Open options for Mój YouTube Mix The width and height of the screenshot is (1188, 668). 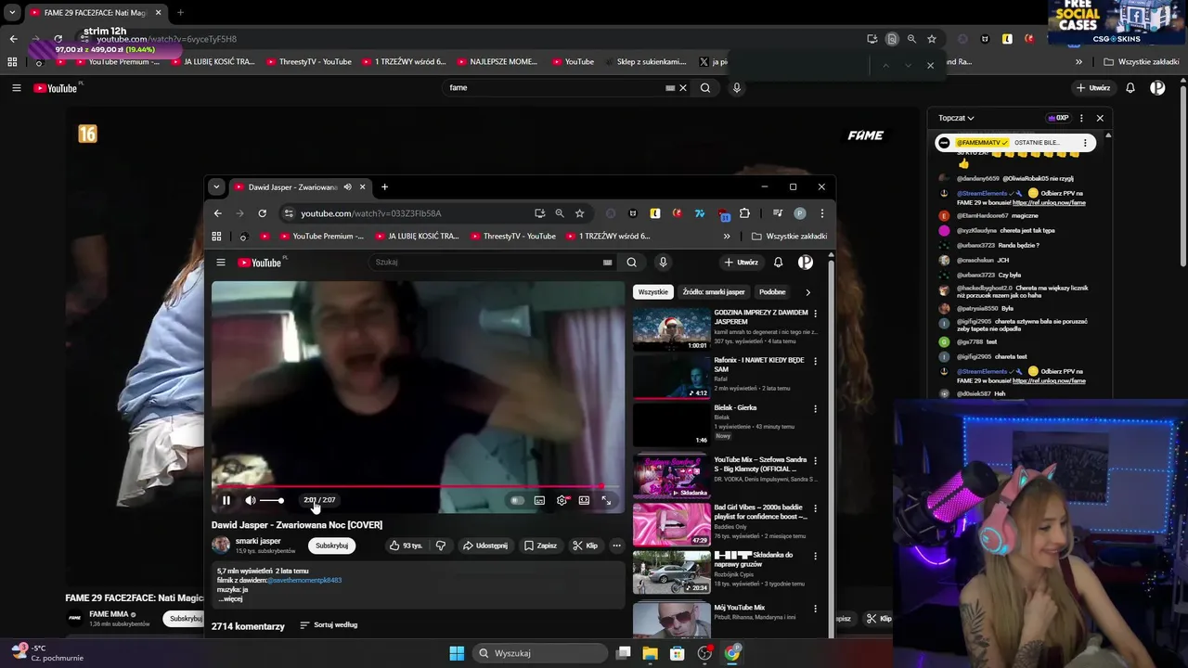816,609
